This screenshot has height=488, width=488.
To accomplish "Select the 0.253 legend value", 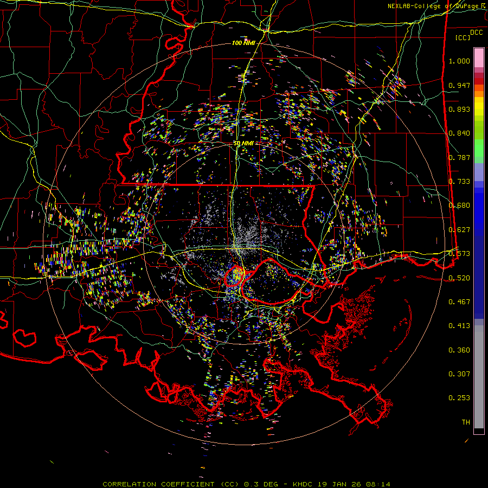I will [459, 398].
